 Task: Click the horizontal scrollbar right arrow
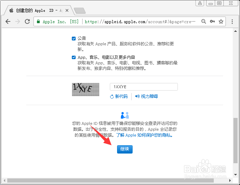point(230,181)
